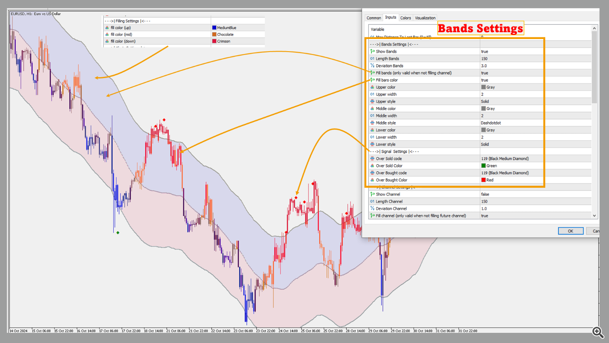Open the Middle style Dashdotdot dropdown value
609x343 pixels.
tap(490, 123)
